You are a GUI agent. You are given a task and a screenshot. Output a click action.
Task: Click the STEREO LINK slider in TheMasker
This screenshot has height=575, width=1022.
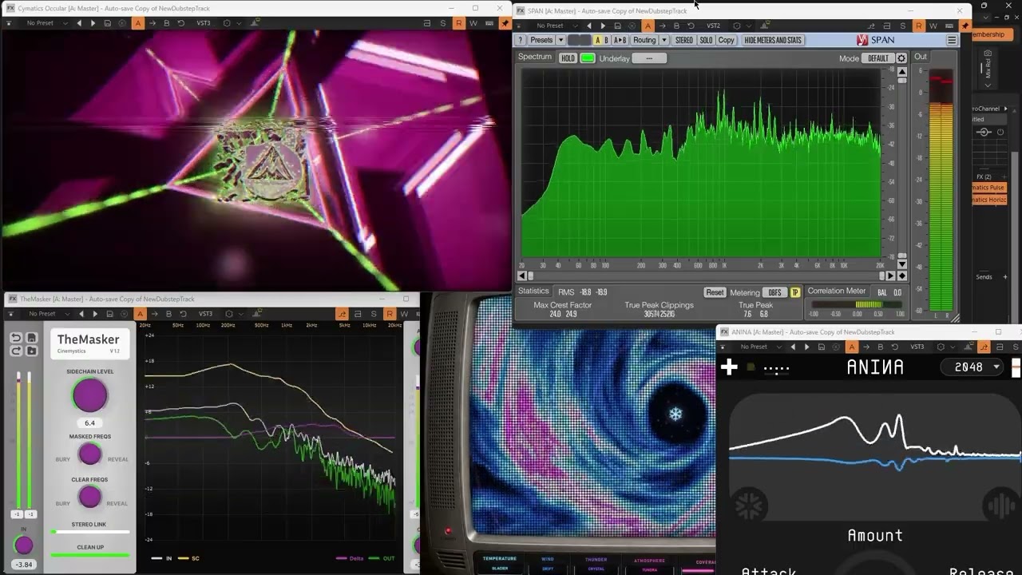coord(89,532)
